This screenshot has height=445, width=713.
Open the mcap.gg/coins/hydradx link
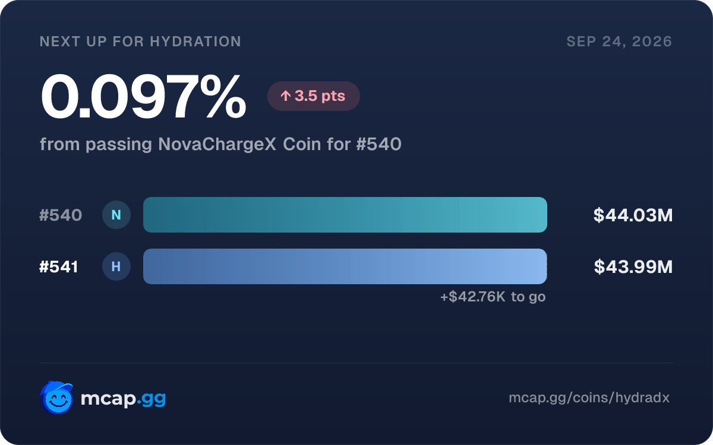click(589, 398)
